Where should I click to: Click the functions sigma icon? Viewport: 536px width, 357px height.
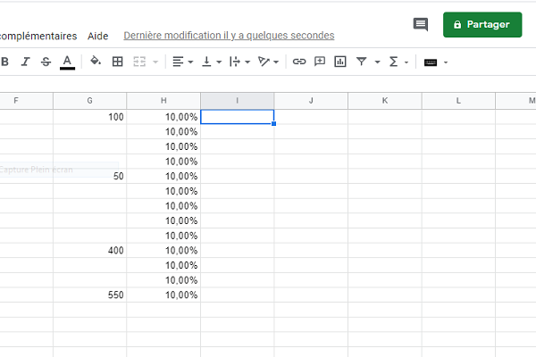click(394, 62)
